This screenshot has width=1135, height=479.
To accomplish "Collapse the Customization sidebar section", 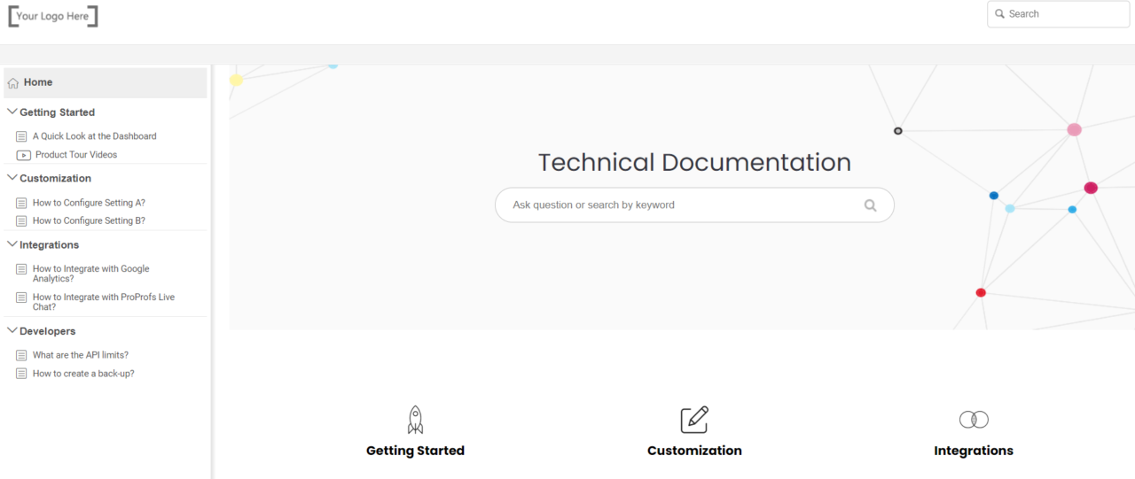I will point(12,178).
